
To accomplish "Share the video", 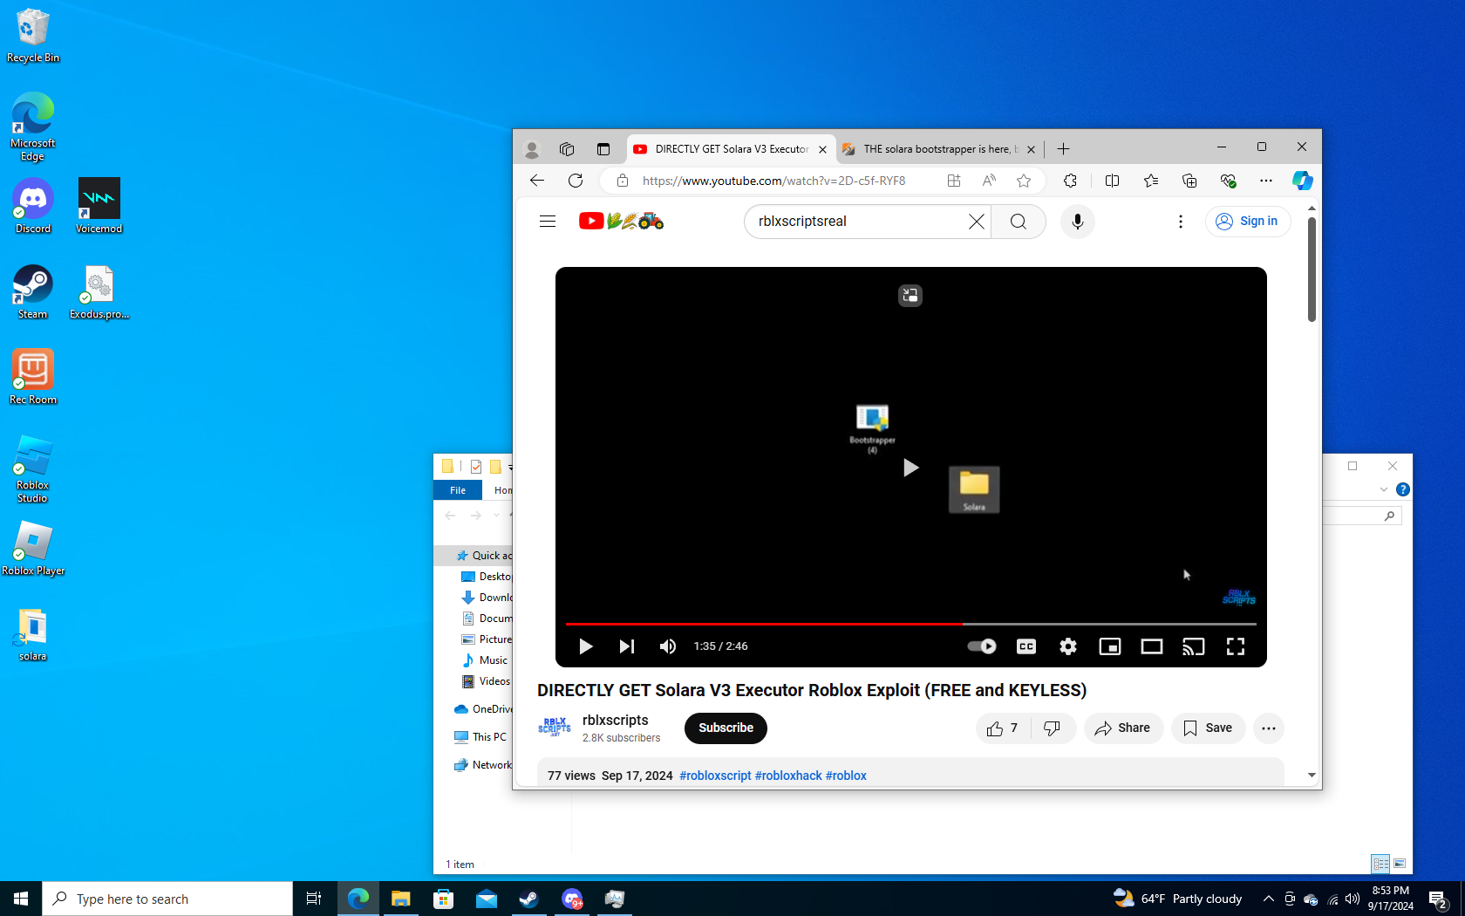I will (1123, 728).
